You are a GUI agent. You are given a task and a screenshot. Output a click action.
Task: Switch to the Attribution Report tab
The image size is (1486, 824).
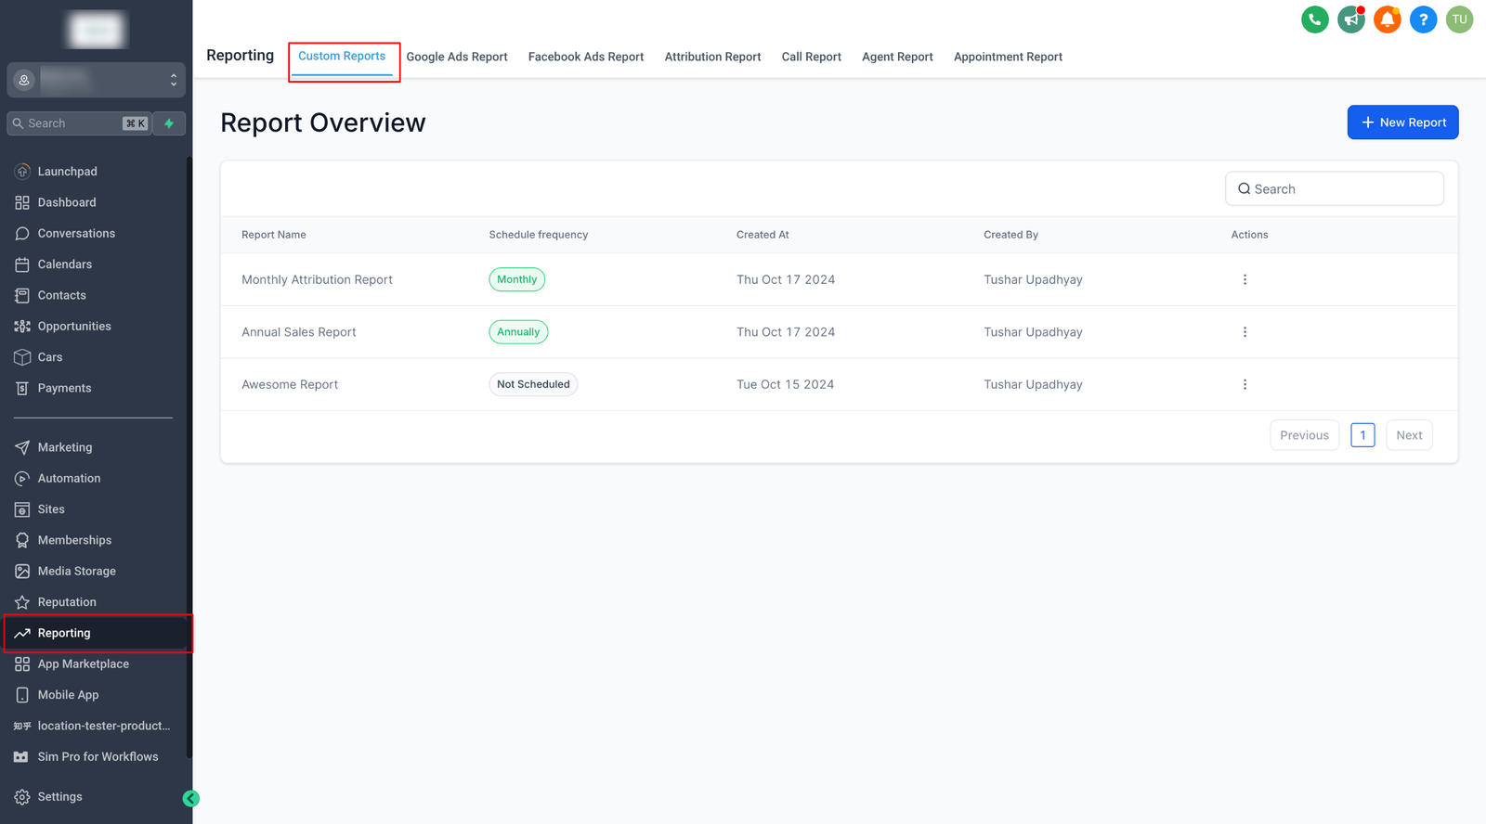pos(712,57)
